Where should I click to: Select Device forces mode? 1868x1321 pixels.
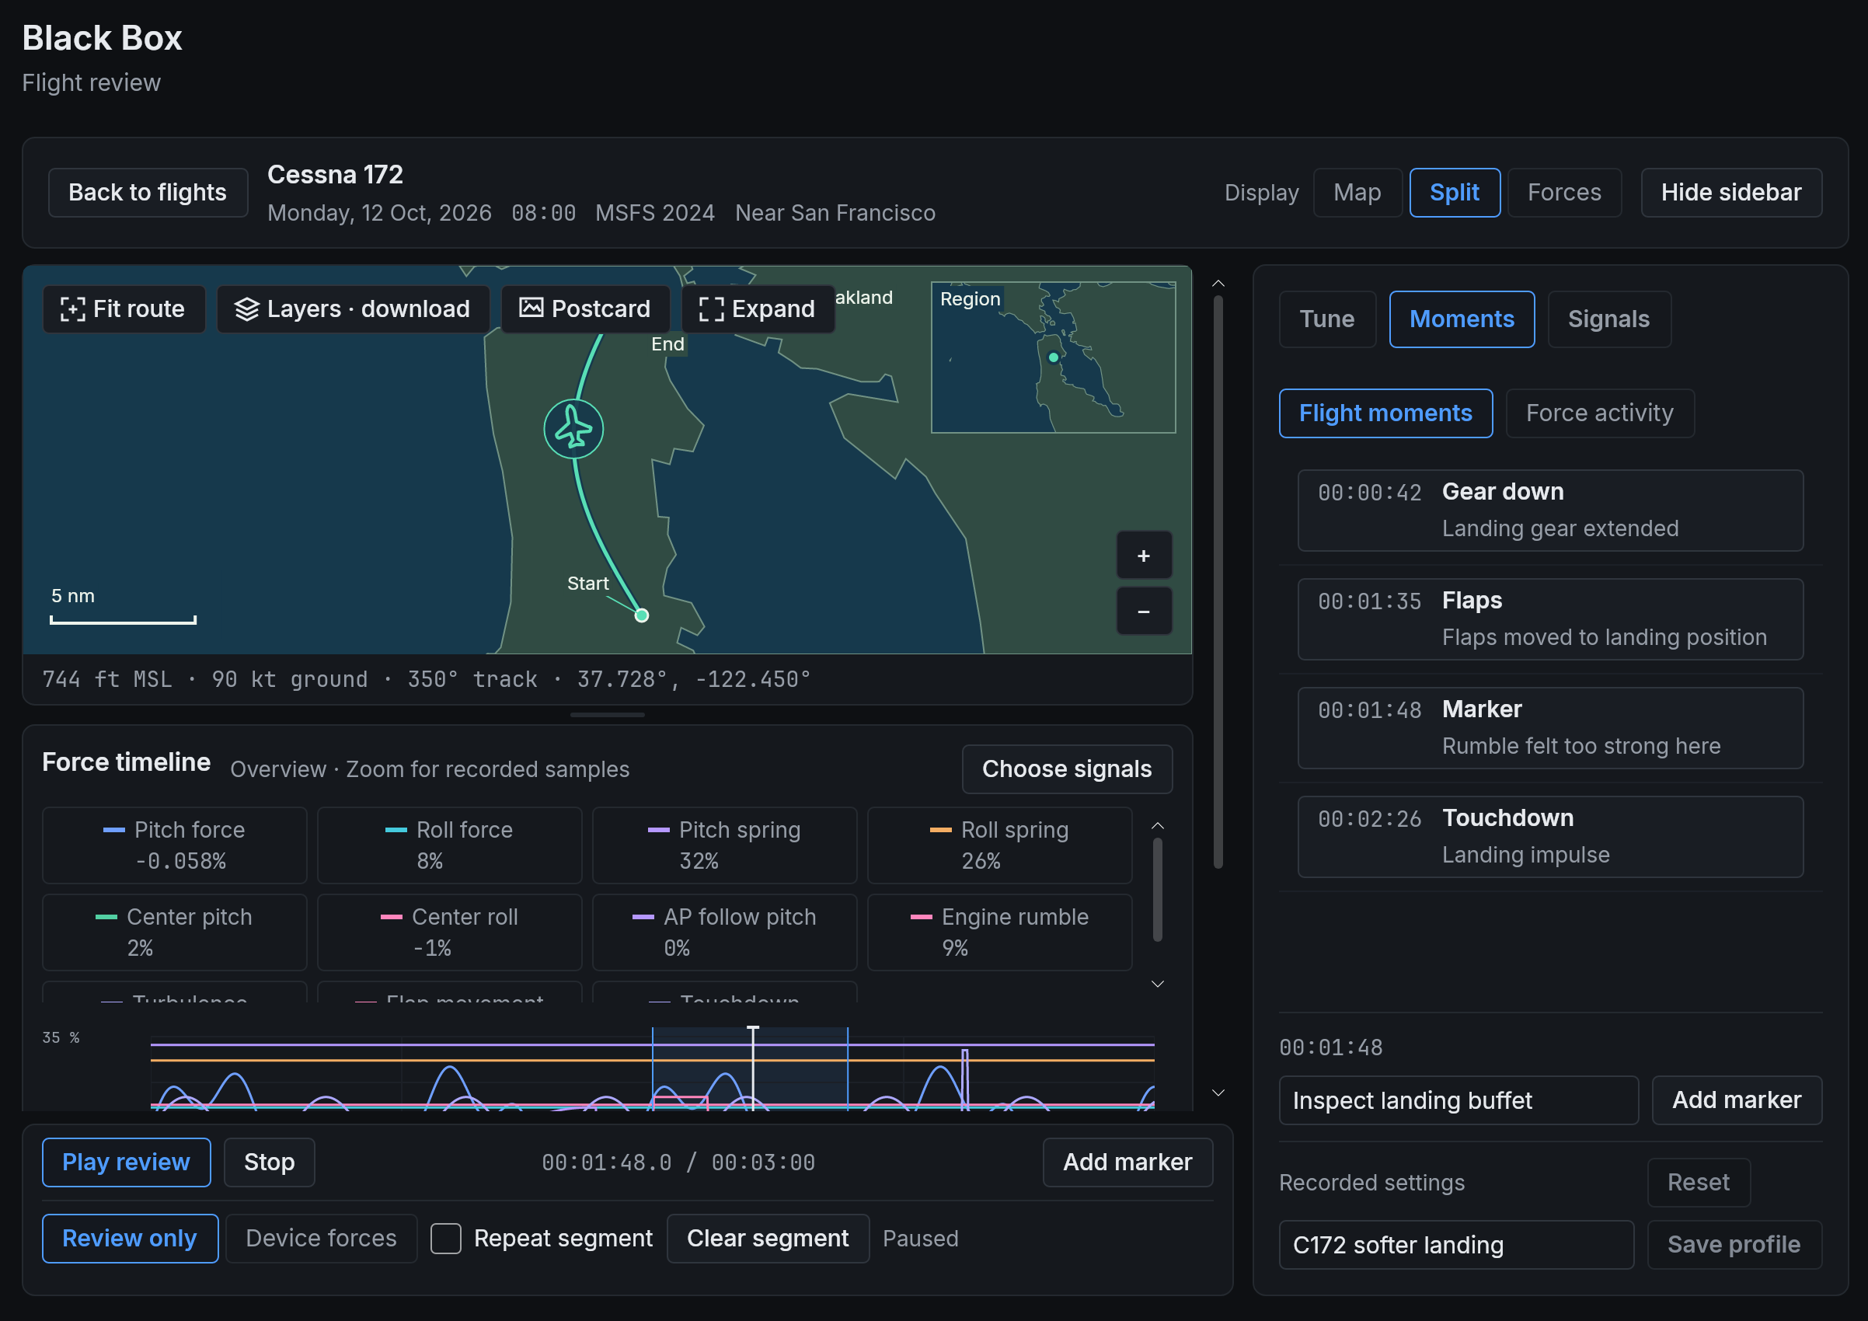322,1238
